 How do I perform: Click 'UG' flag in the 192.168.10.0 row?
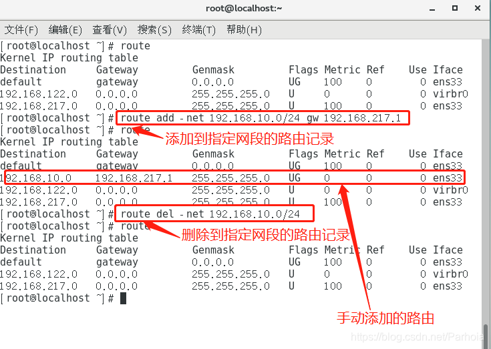tap(295, 178)
